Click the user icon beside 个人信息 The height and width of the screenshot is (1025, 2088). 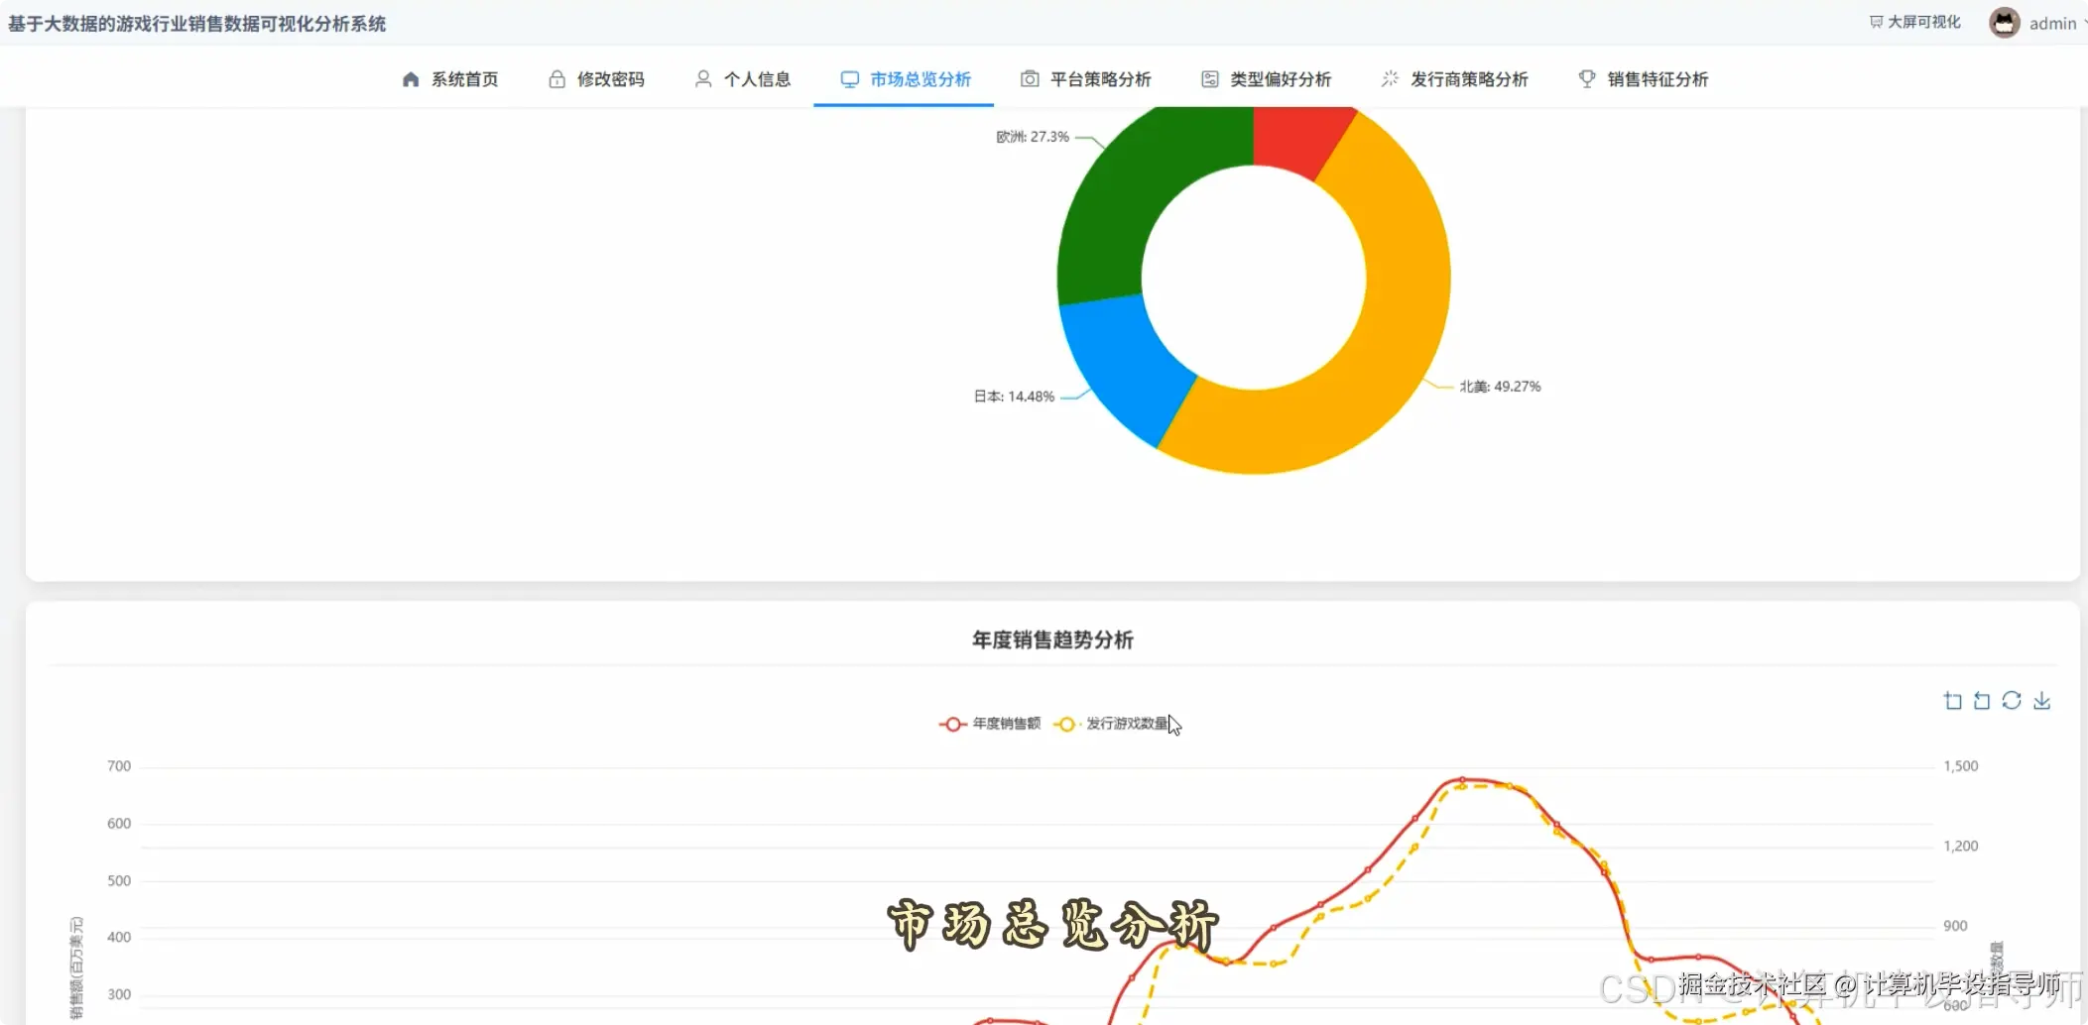coord(703,79)
